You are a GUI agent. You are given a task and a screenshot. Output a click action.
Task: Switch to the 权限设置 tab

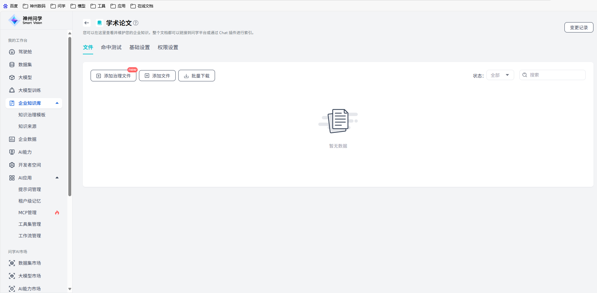(x=168, y=48)
